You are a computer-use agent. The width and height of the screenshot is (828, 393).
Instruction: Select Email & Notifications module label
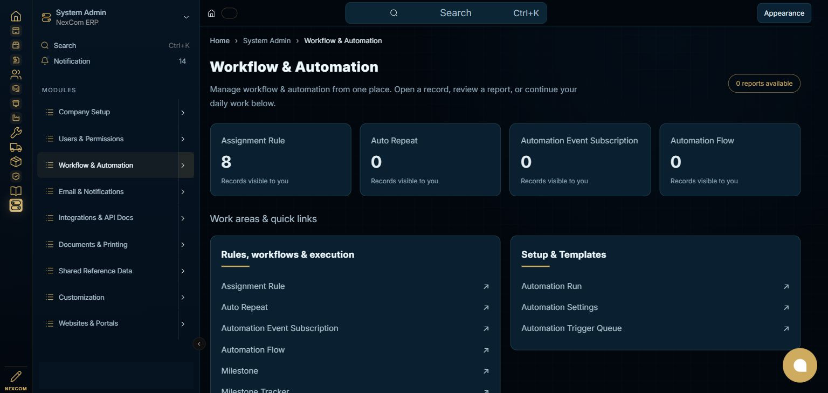[91, 192]
